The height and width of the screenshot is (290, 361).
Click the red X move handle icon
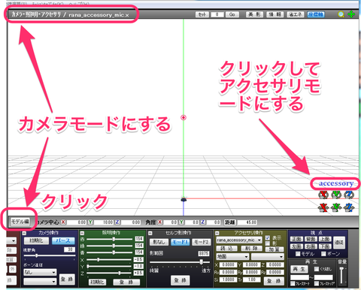pyautogui.click(x=323, y=207)
